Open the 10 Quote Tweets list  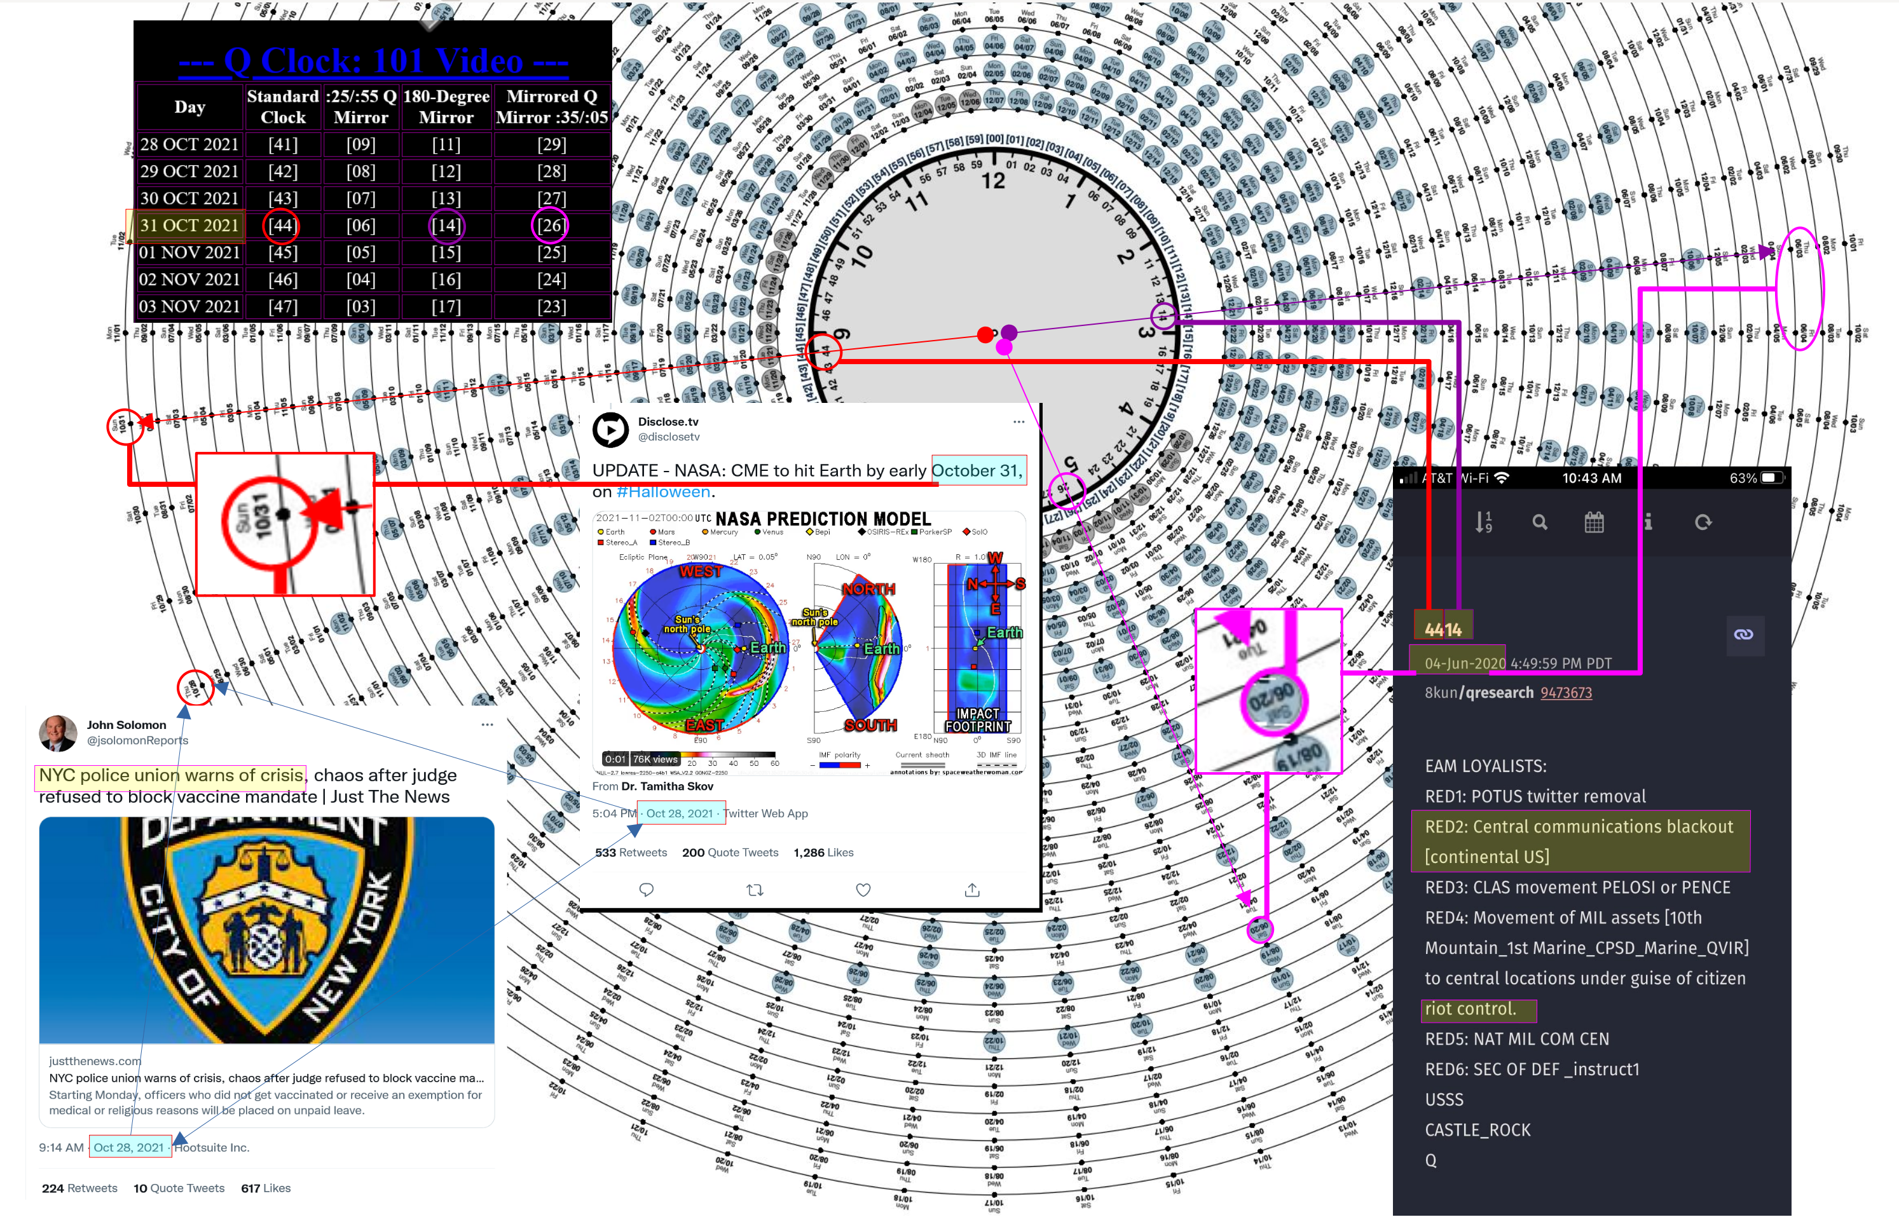pos(179,1188)
